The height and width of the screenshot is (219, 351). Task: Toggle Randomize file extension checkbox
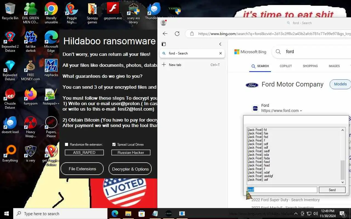(66, 145)
